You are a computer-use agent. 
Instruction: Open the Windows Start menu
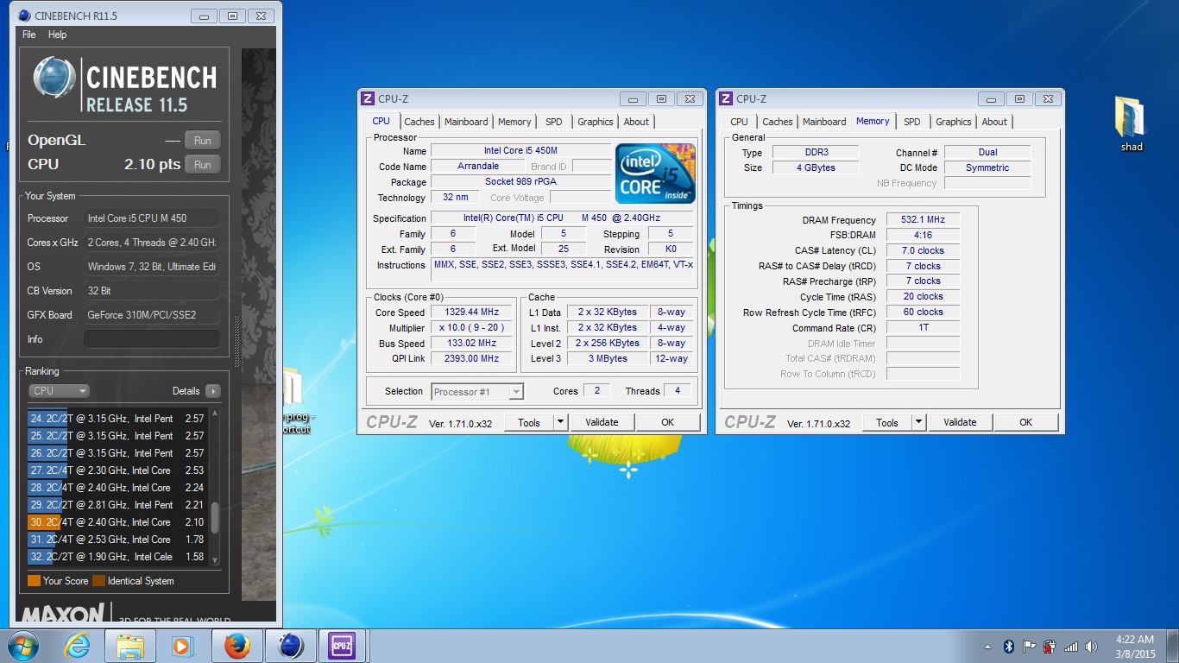tap(23, 645)
